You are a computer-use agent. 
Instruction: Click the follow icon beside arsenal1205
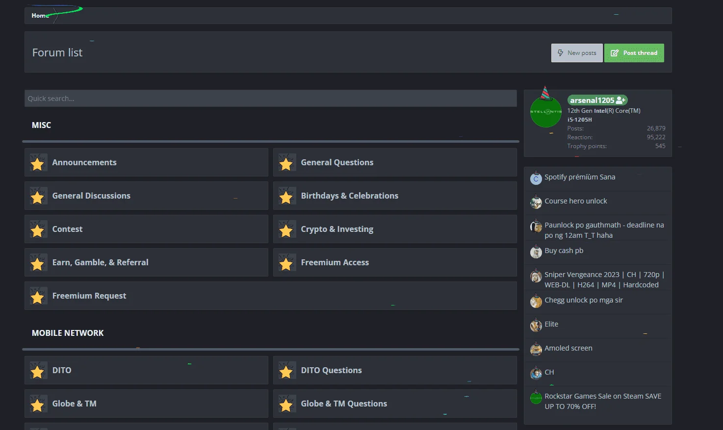(620, 100)
